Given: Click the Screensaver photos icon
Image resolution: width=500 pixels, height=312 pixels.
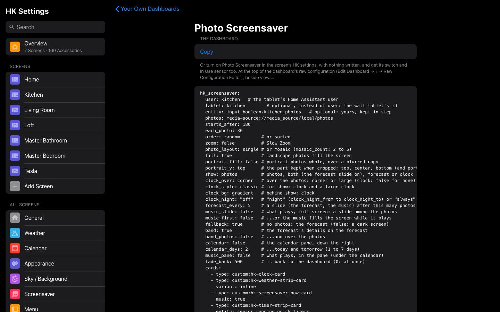Looking at the screenshot, I should click(15, 294).
